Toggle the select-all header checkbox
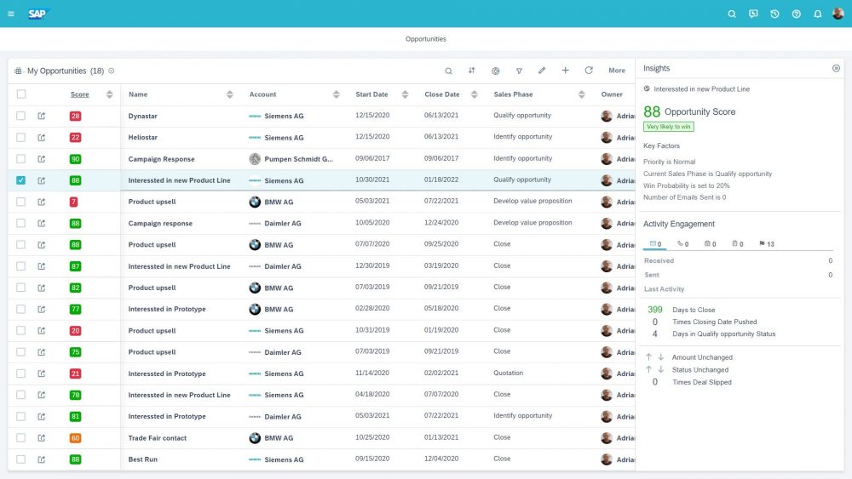Screen dimensions: 852x479 click(x=21, y=94)
